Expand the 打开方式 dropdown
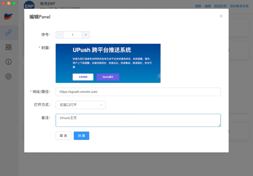Viewport: 253px width, 176px height. click(81, 105)
